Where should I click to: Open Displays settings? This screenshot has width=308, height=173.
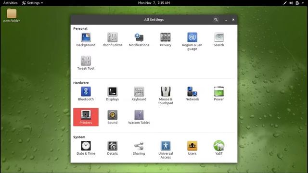pos(112,94)
